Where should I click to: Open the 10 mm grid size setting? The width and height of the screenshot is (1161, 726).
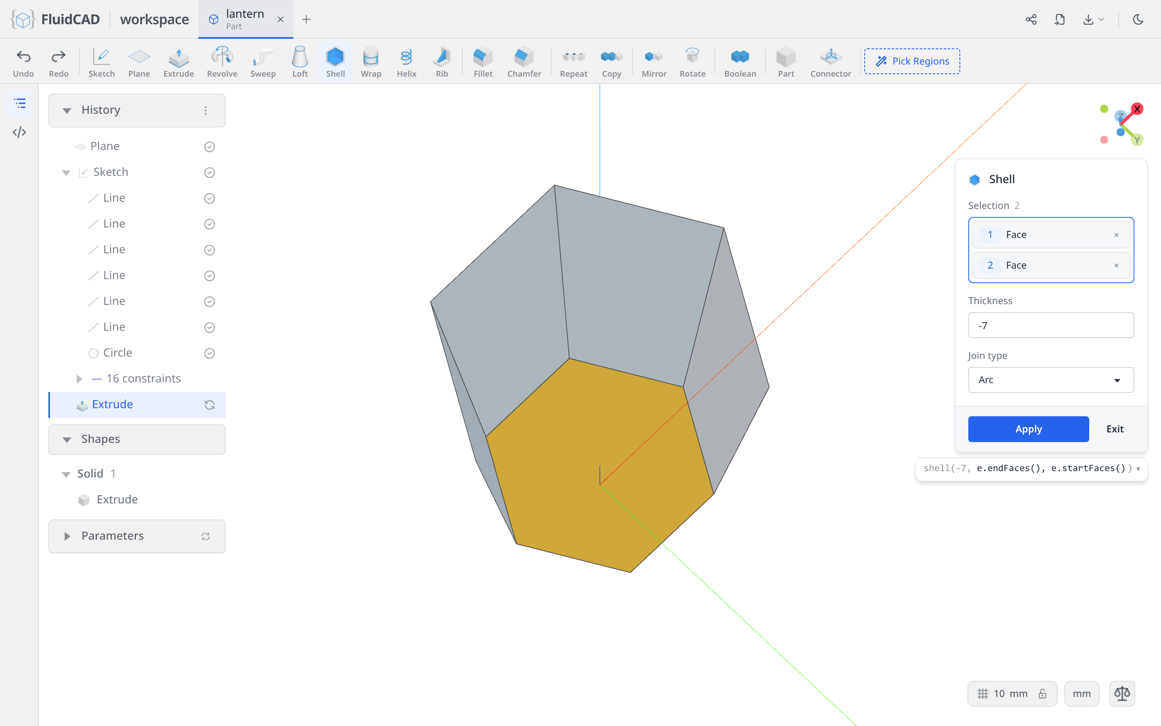click(x=1010, y=693)
